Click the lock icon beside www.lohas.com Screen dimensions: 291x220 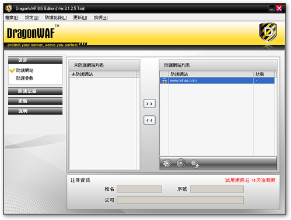coord(164,80)
